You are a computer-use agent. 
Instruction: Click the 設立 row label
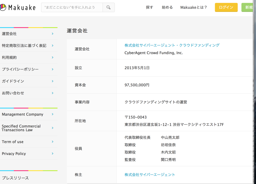[78, 68]
